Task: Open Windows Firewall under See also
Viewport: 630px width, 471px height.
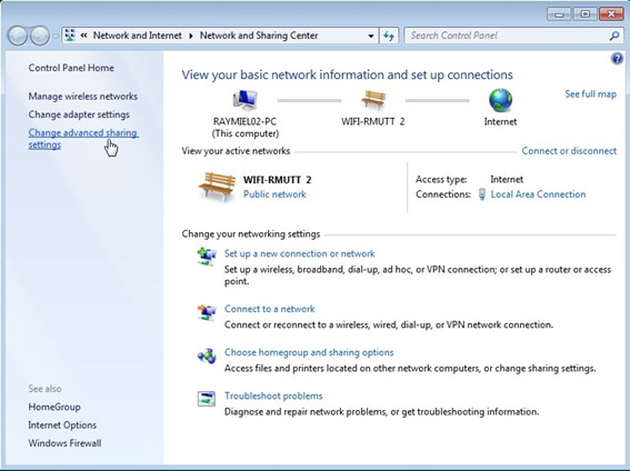Action: point(65,443)
